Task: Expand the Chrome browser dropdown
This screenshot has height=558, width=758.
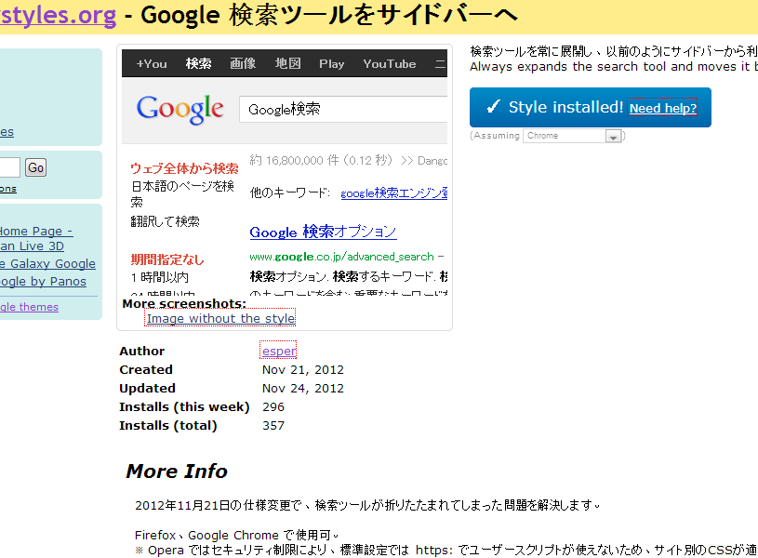Action: coord(572,136)
